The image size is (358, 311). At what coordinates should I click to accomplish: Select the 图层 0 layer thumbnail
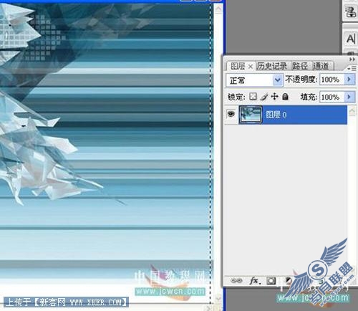(x=251, y=115)
